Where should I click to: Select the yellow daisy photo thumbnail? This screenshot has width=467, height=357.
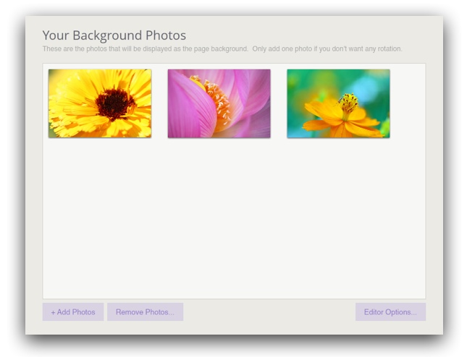coord(100,103)
